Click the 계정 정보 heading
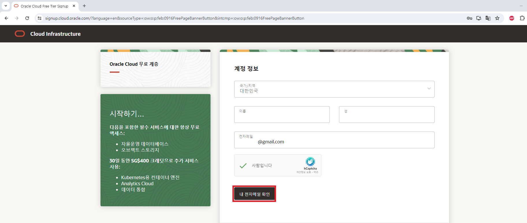This screenshot has height=223, width=527. tap(246, 69)
